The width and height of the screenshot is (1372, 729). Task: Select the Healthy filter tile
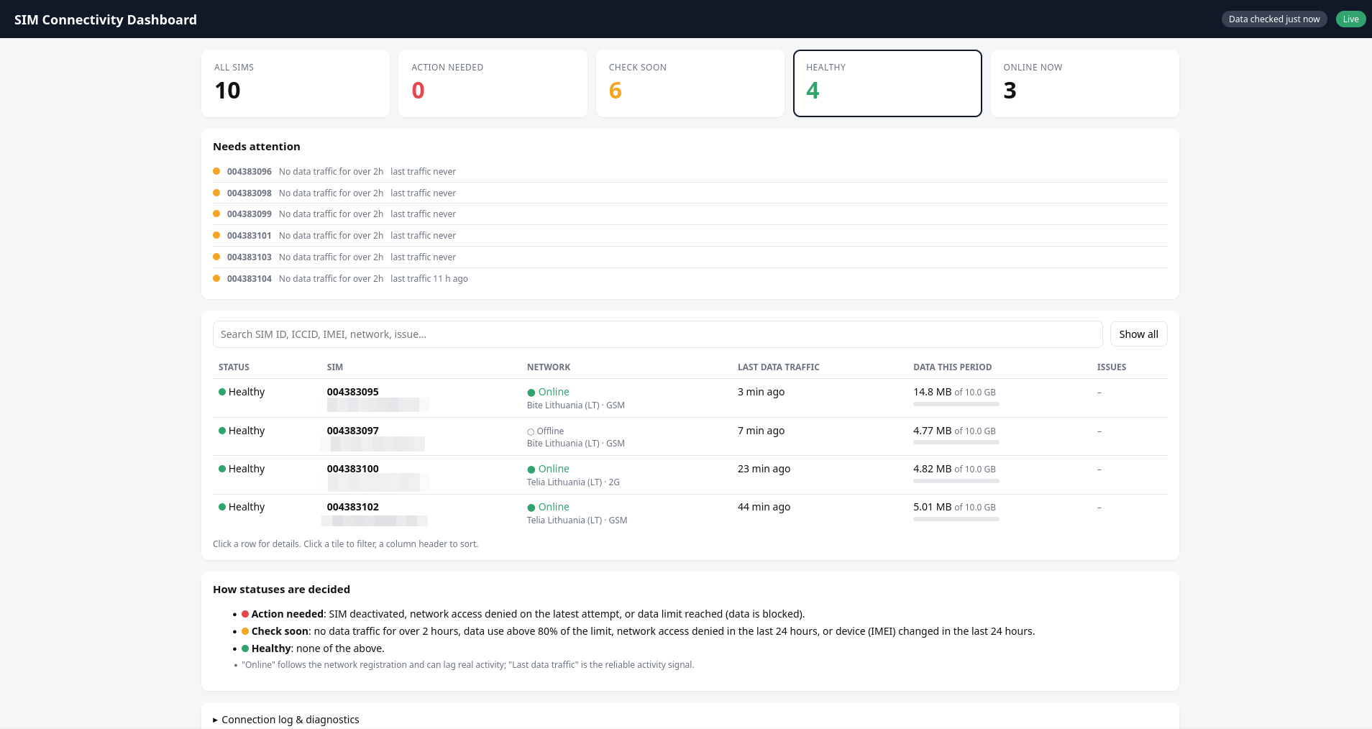point(887,83)
